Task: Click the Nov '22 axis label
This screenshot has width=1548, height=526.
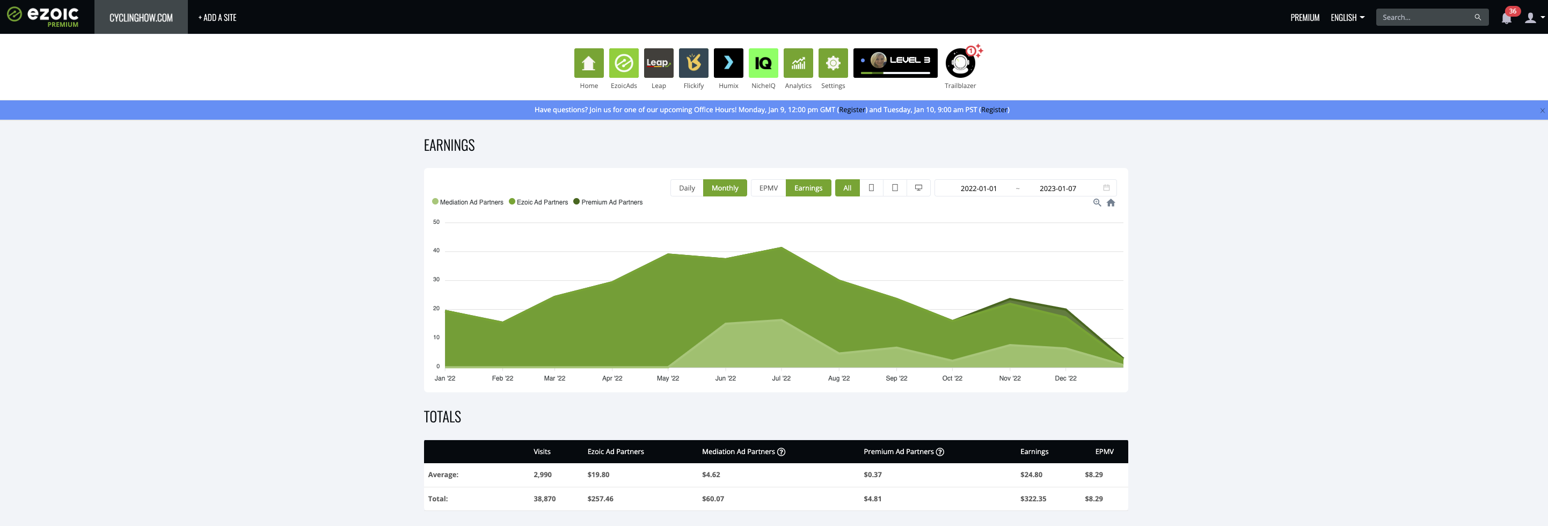Action: click(1009, 378)
